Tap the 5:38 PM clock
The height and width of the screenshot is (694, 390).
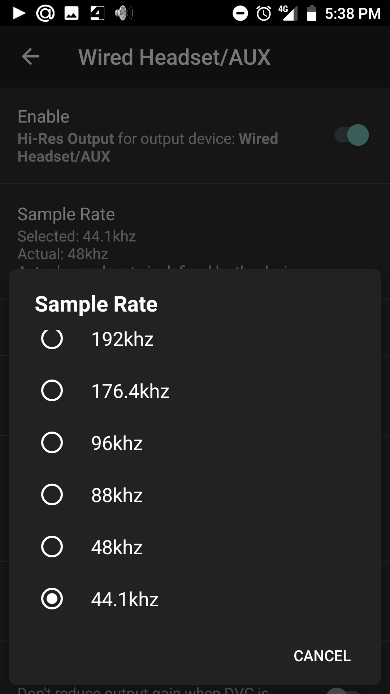(353, 14)
